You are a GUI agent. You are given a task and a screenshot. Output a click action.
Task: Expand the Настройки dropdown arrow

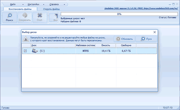tap(43, 4)
